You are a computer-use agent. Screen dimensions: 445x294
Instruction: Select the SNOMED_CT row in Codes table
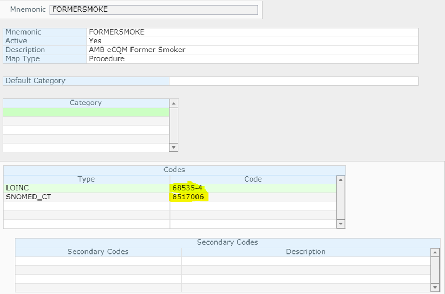coord(169,197)
